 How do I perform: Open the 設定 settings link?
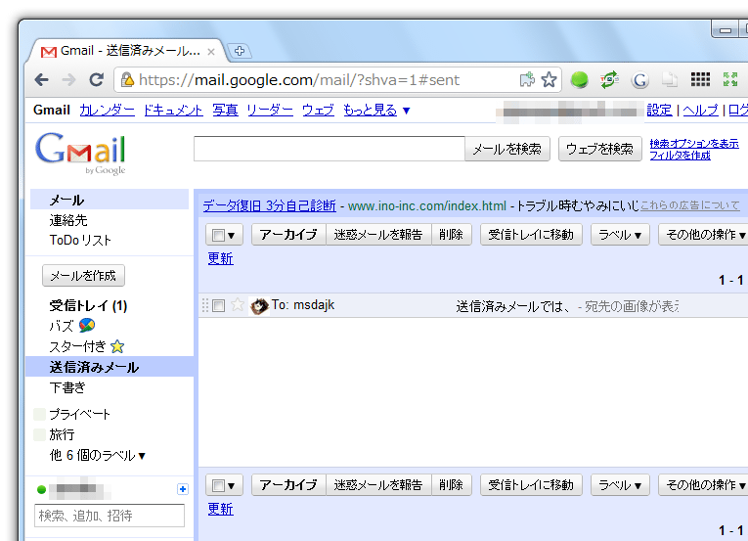(x=659, y=111)
